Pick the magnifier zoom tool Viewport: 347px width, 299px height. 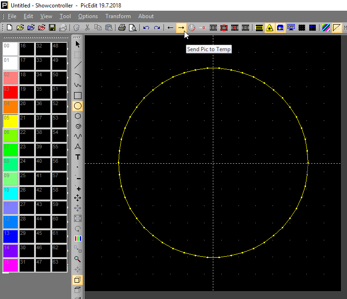point(78,259)
